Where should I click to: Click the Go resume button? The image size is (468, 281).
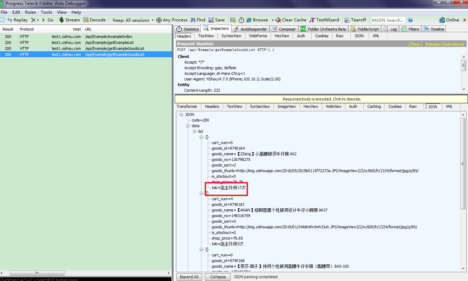48,20
